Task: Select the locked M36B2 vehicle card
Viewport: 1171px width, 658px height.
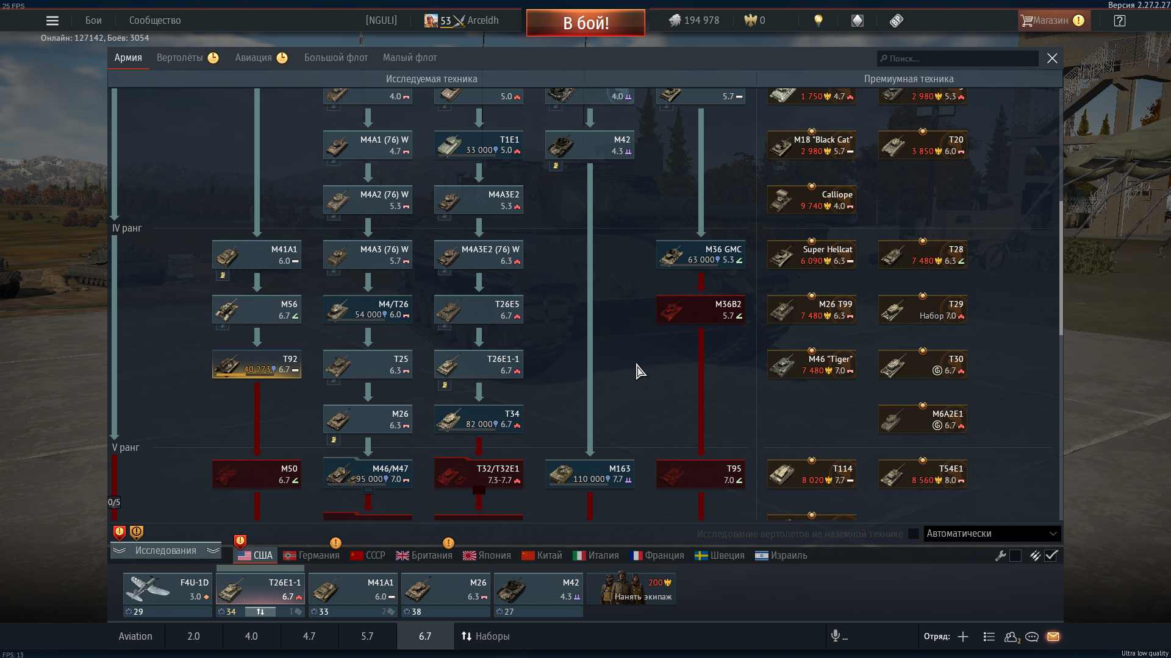Action: [x=701, y=310]
